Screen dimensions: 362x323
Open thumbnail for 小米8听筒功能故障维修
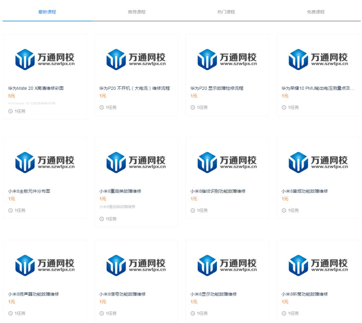(318, 265)
